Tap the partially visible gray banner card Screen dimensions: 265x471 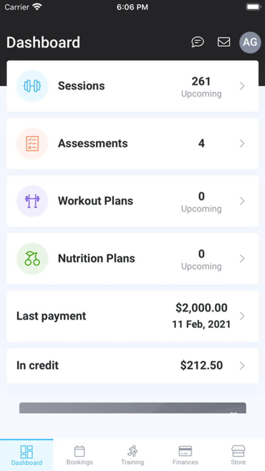(x=132, y=408)
